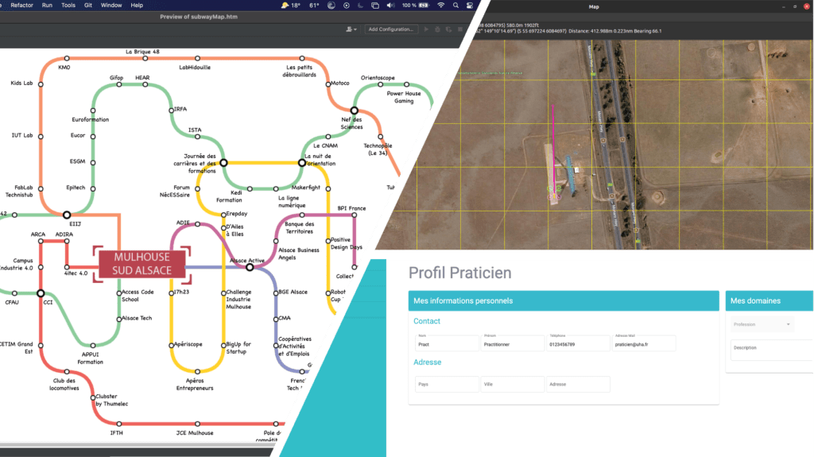Image resolution: width=814 pixels, height=457 pixels.
Task: Click the Adresse input field
Action: (x=578, y=385)
